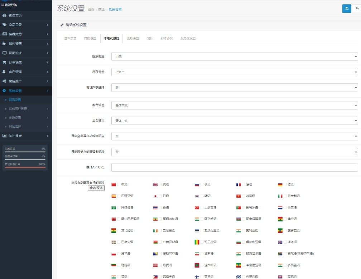Click the 全选/反选 button
This screenshot has width=361, height=279.
pyautogui.click(x=96, y=188)
